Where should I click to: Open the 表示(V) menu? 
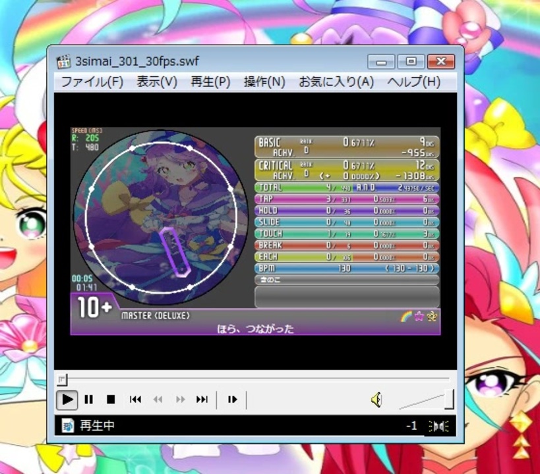click(157, 82)
